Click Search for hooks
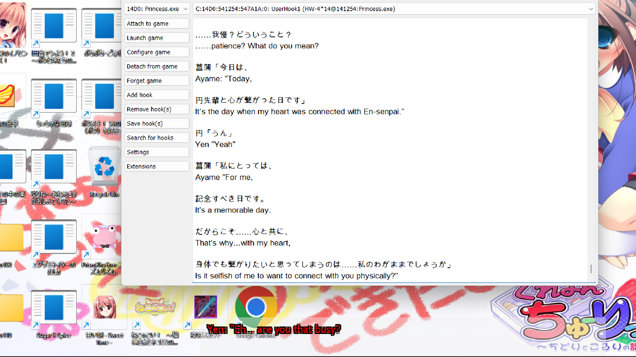The image size is (636, 357). point(157,137)
